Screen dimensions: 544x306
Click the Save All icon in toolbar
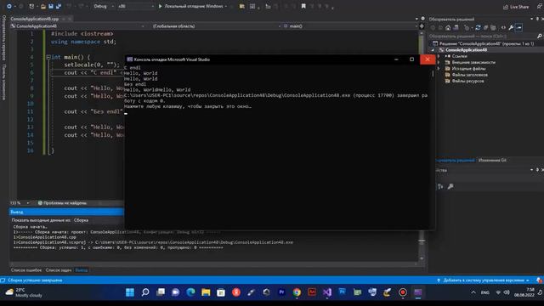59,6
